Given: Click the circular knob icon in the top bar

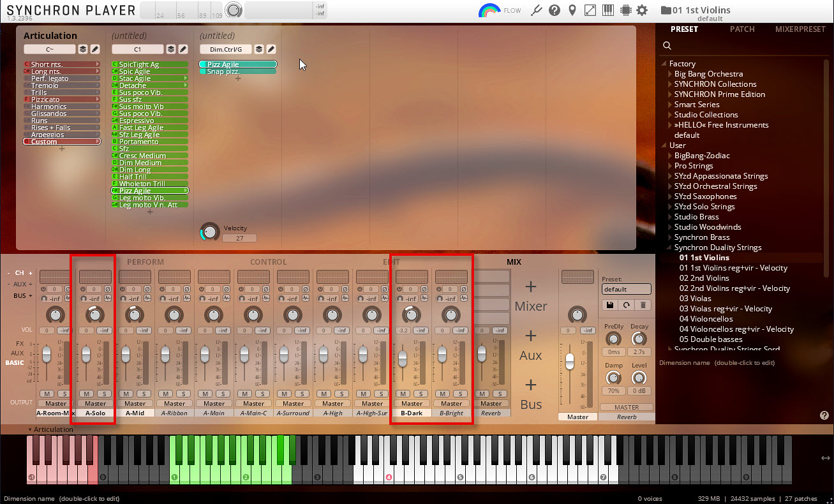Looking at the screenshot, I should coord(234,10).
